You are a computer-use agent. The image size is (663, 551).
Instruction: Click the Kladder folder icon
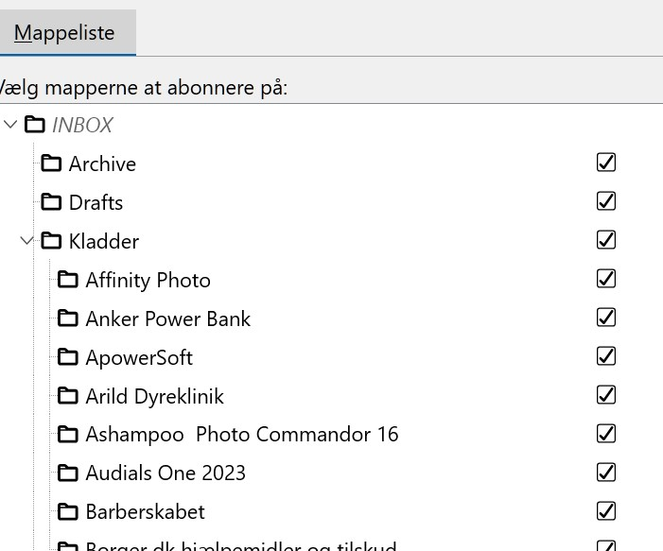tap(51, 241)
